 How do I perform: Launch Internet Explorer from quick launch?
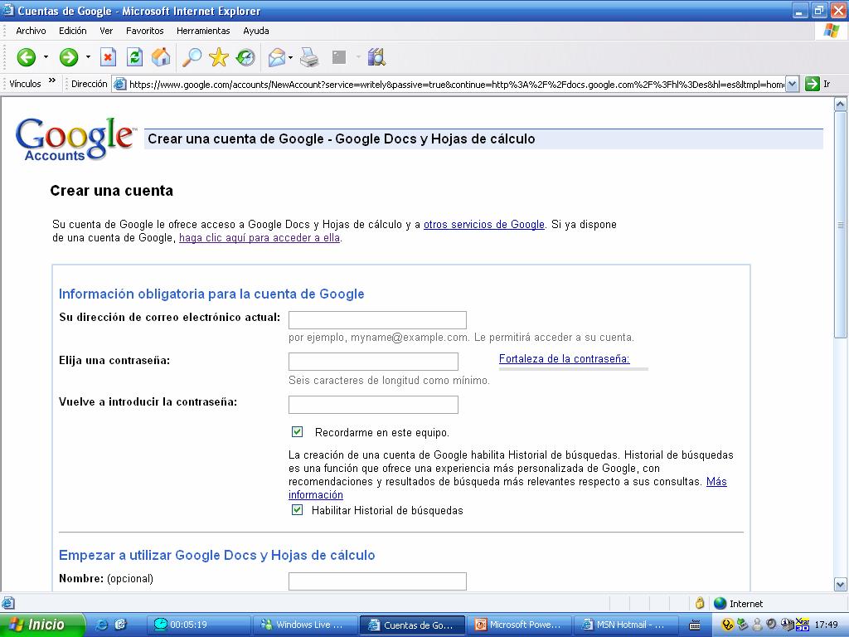[x=101, y=625]
